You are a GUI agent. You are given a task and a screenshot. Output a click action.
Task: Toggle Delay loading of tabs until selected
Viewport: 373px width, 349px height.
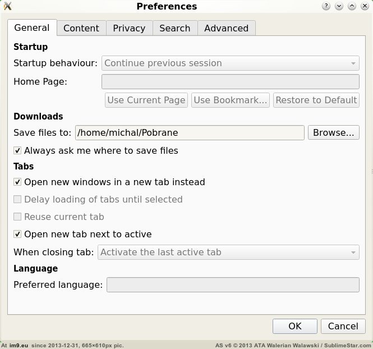[18, 199]
